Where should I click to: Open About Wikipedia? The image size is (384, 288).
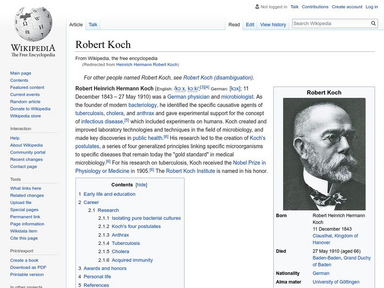tap(26, 145)
